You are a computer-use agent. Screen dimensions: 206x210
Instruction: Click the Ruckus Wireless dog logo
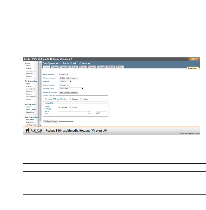point(34,131)
